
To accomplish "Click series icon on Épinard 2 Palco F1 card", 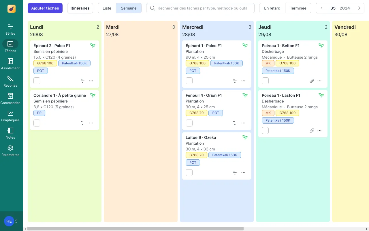I will click(82, 81).
